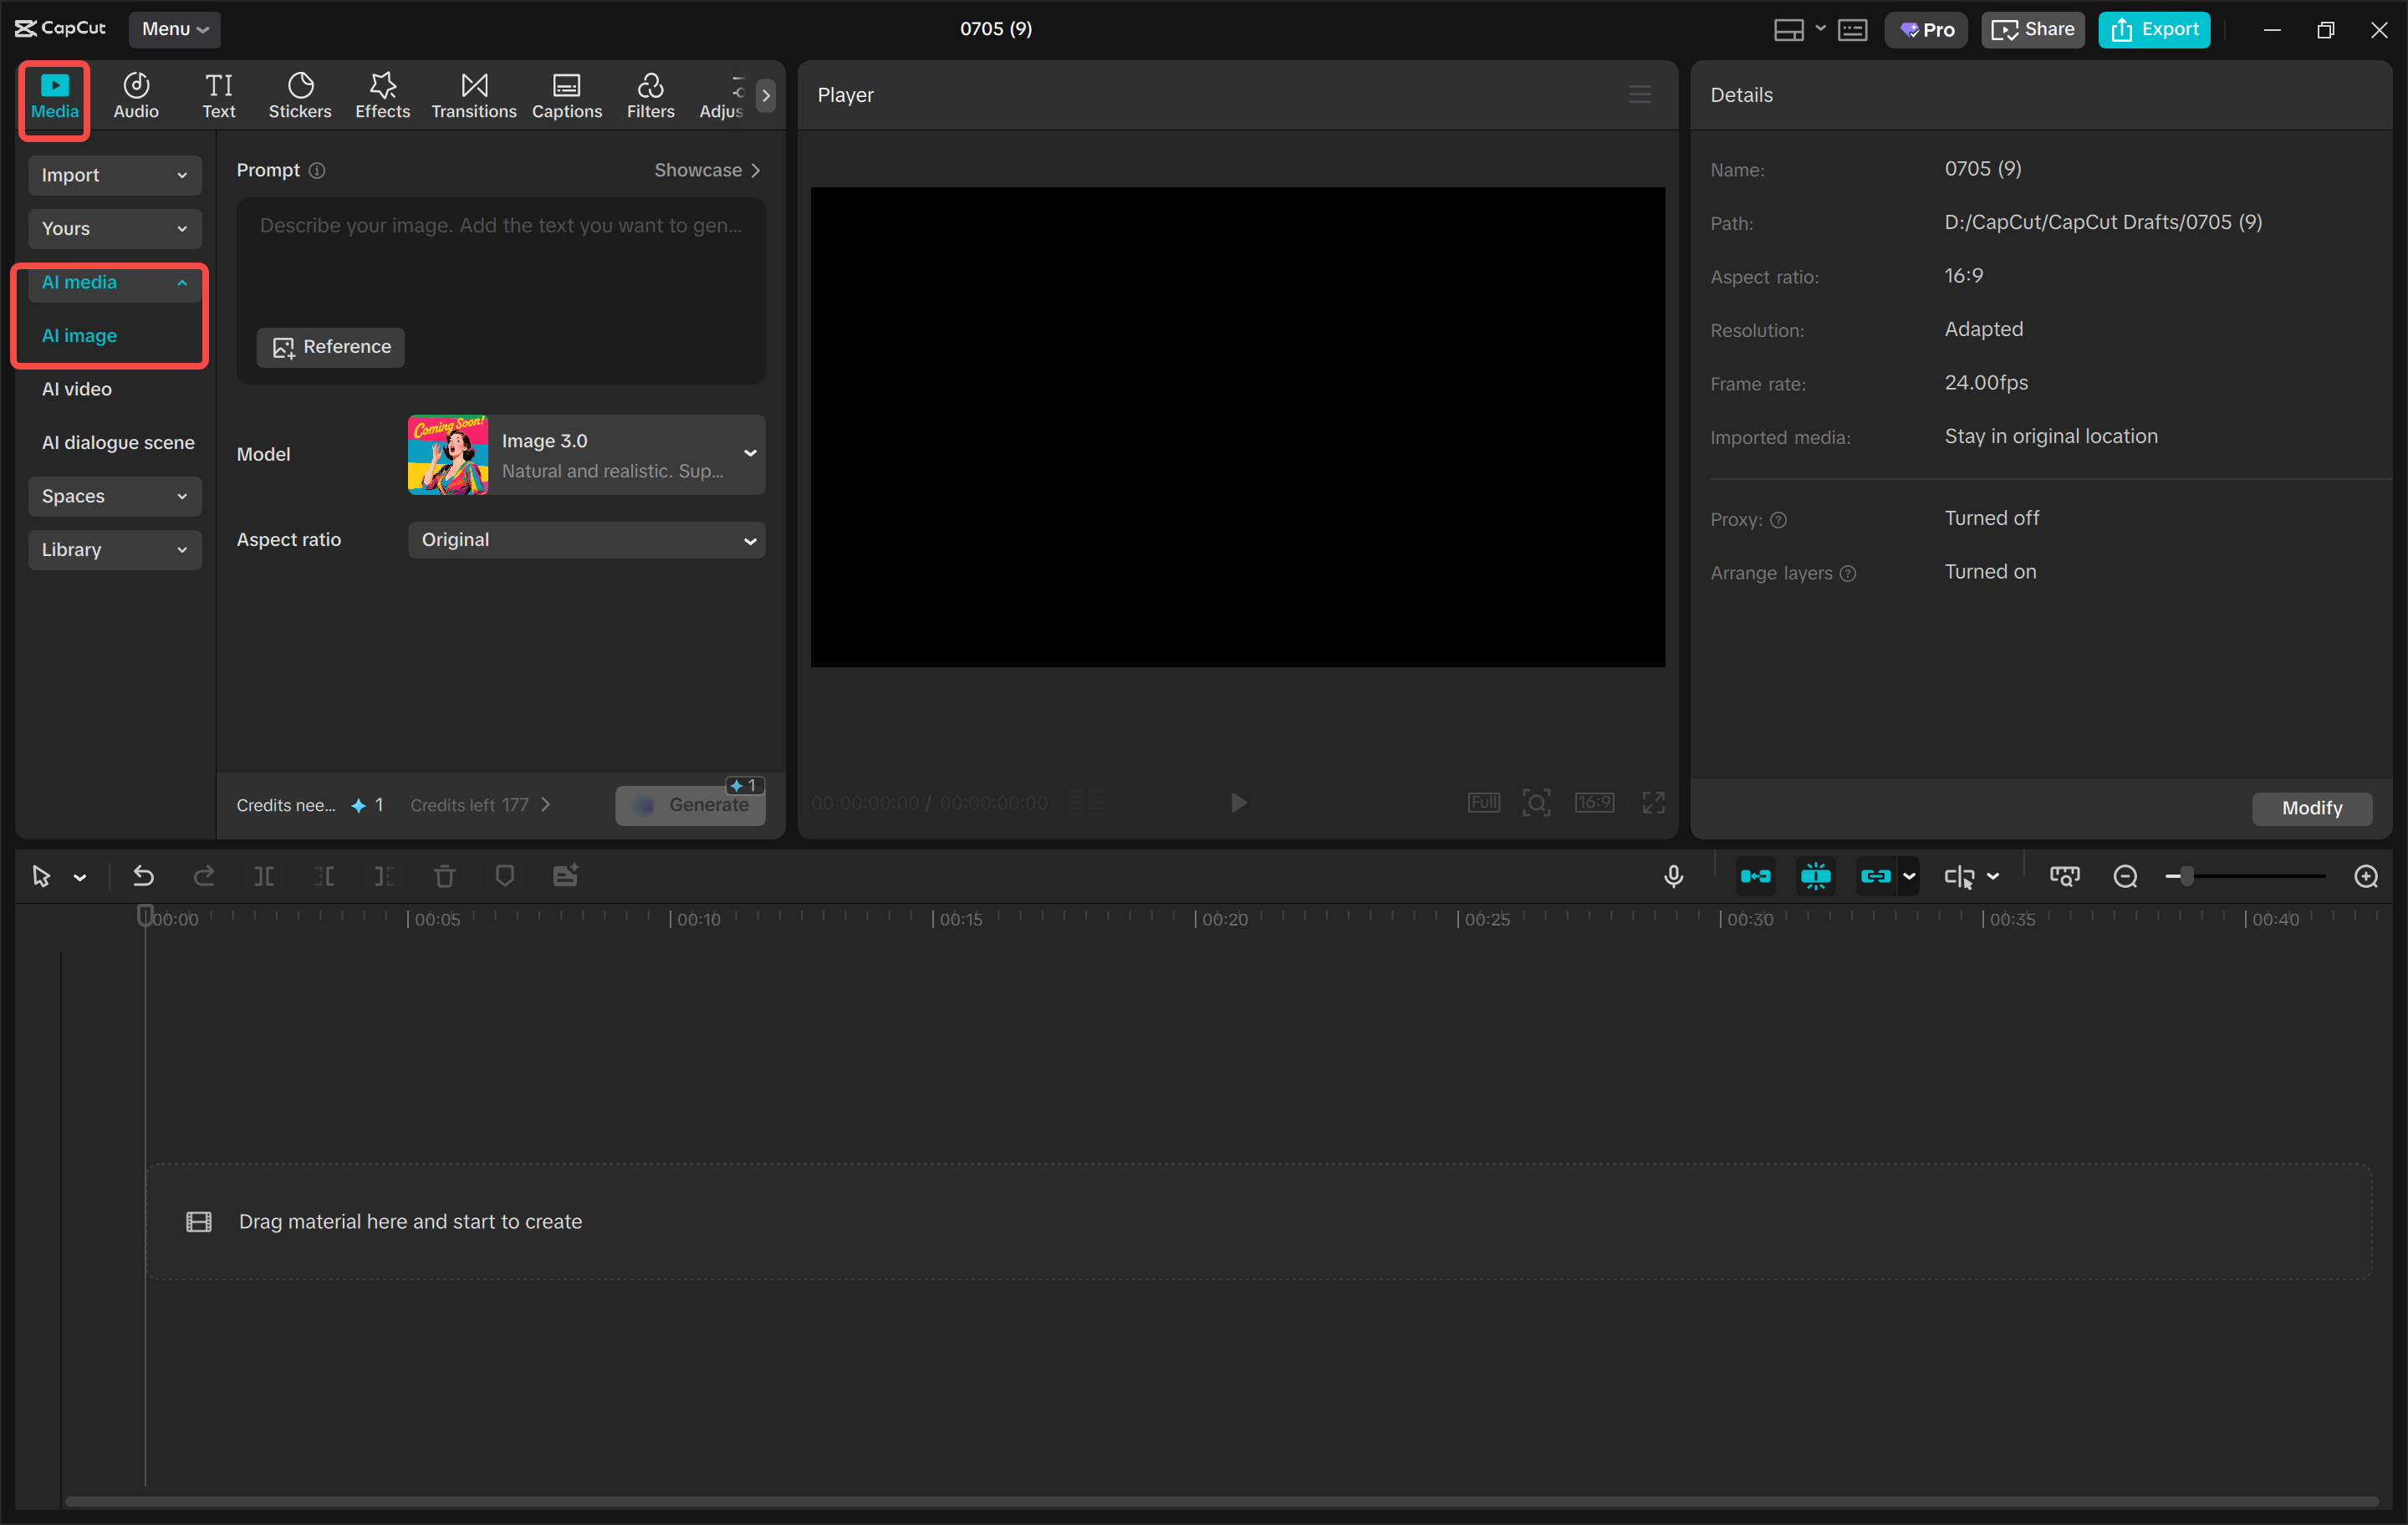Record a voiceover with the microphone icon
2408x1525 pixels.
point(1673,876)
